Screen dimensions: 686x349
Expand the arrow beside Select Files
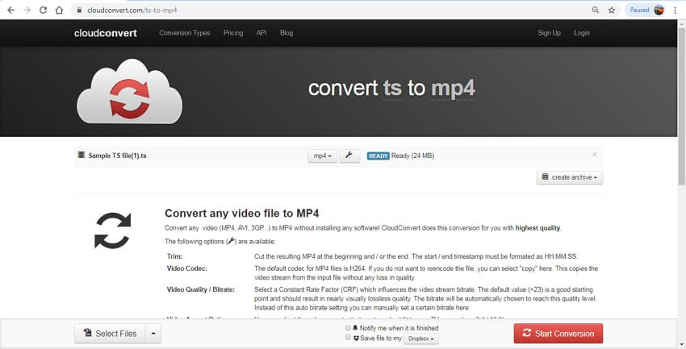pyautogui.click(x=153, y=333)
